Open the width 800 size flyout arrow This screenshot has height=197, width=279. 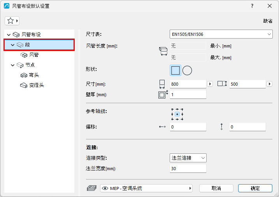(210, 84)
